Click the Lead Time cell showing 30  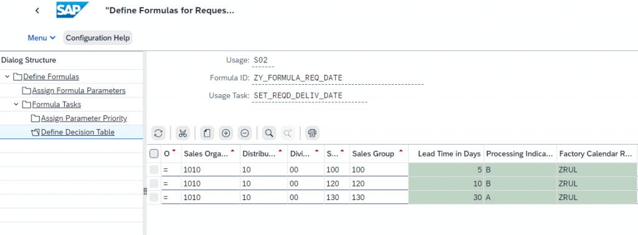446,197
